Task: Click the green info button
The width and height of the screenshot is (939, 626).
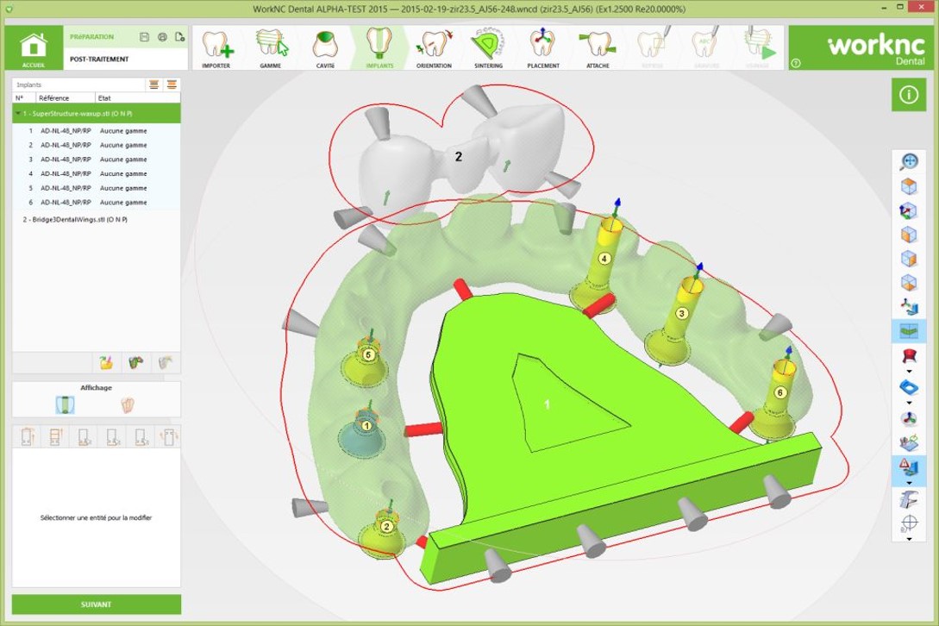Action: click(907, 95)
